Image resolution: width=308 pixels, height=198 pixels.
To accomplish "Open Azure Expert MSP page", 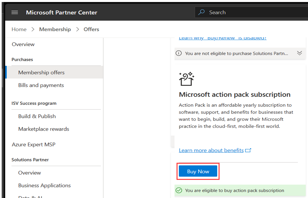I will click(34, 145).
